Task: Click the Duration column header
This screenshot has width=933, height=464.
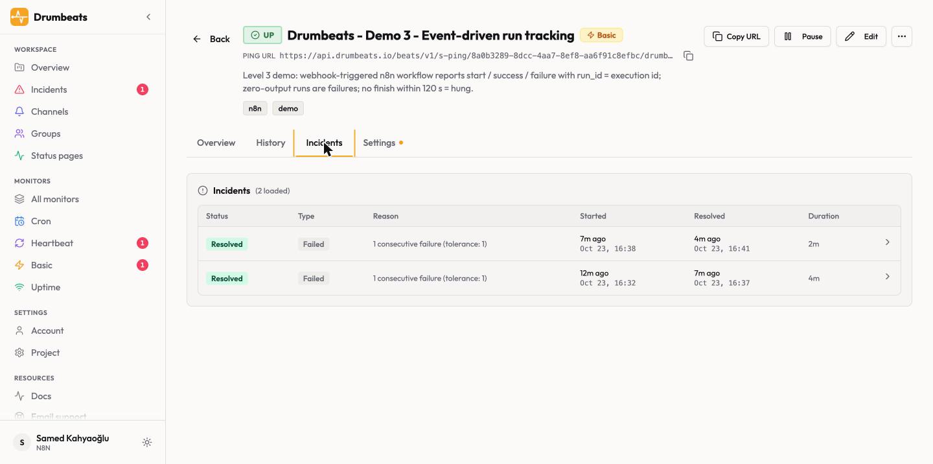Action: point(824,216)
